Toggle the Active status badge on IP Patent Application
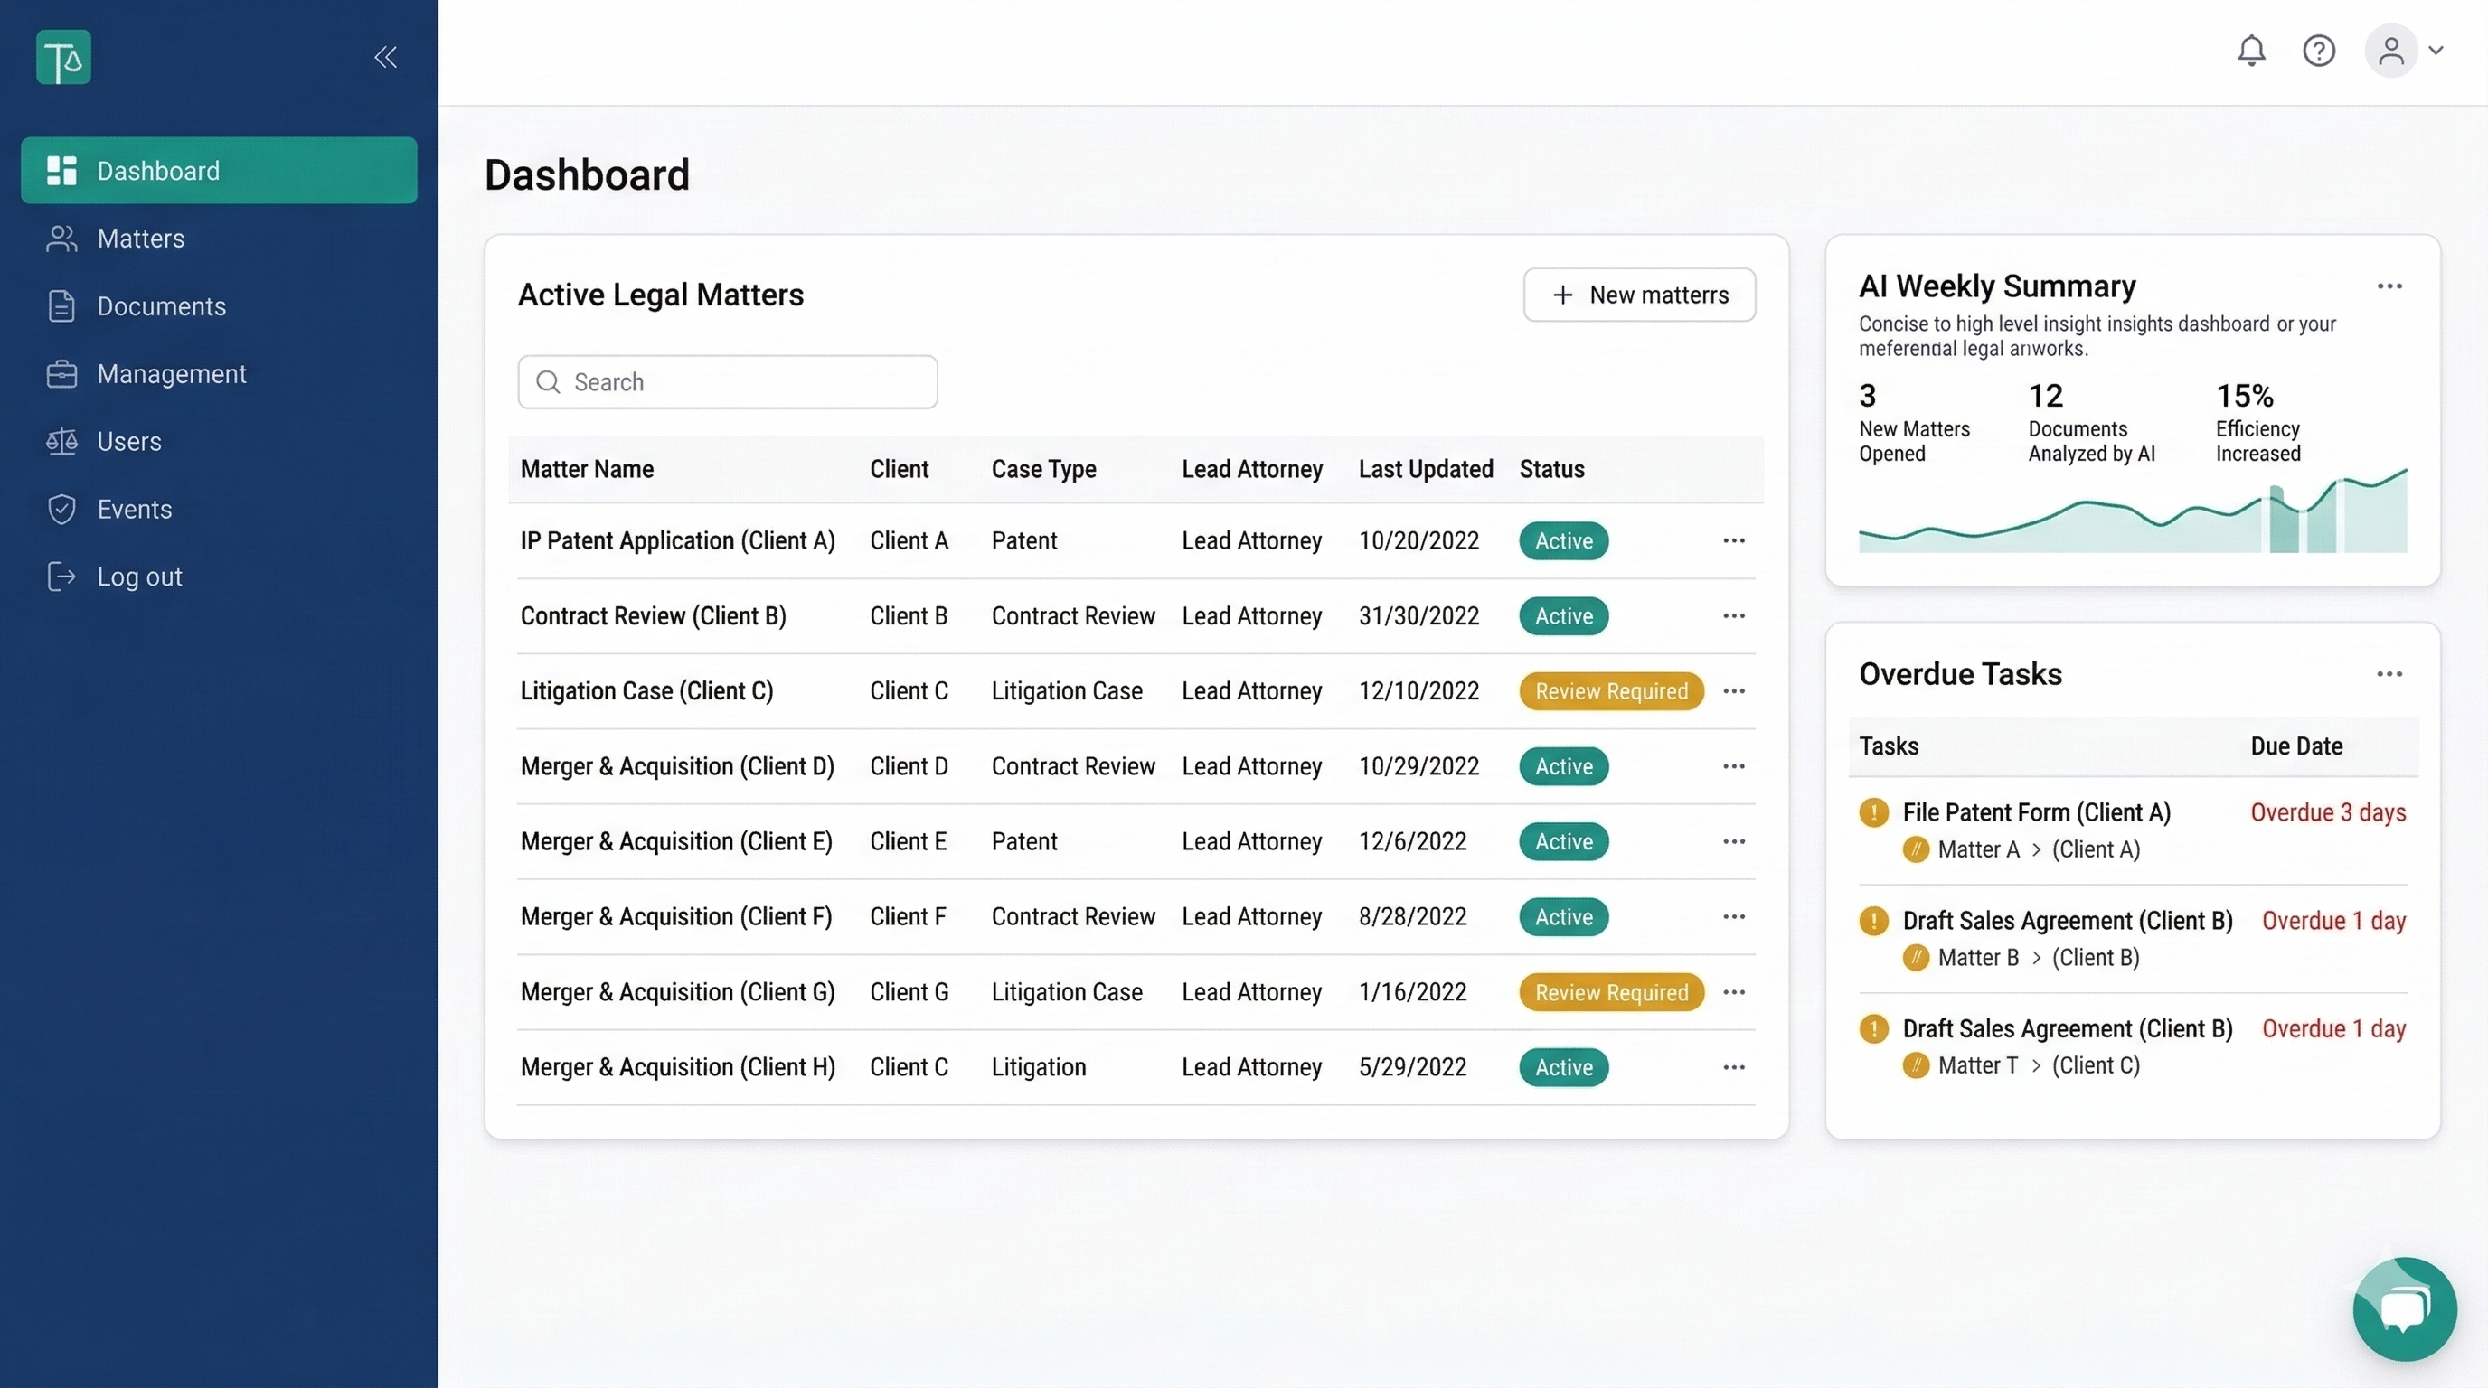Viewport: 2488px width, 1388px height. point(1563,540)
